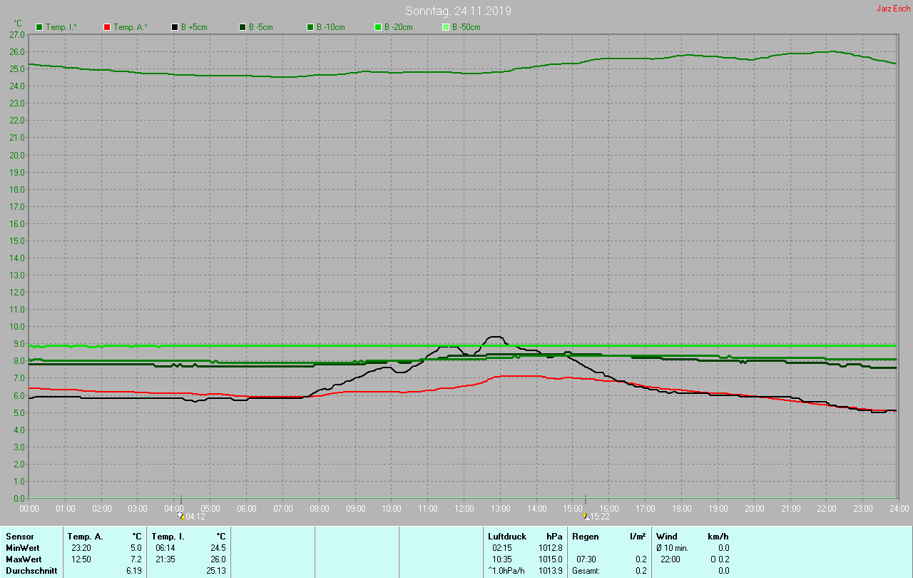Click the 'Luftdruck' column header

507,536
